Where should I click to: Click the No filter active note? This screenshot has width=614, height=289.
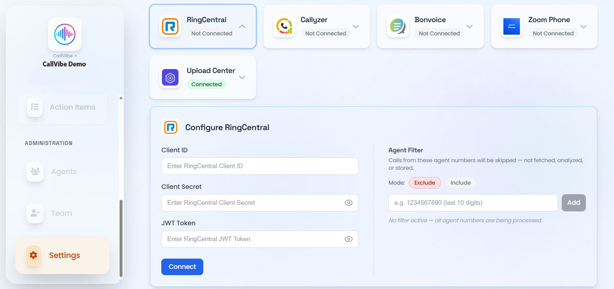[x=465, y=220]
